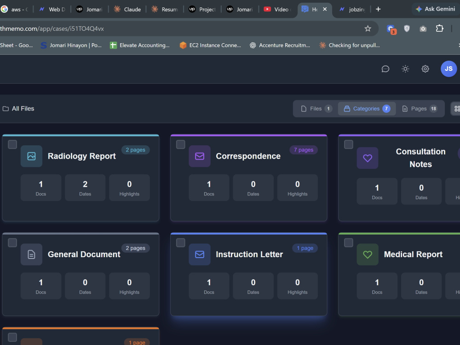
Task: Close the active He tab
Action: (325, 9)
